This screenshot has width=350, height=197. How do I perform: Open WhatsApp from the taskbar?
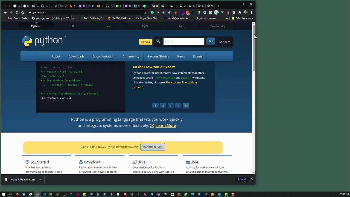coord(186,194)
